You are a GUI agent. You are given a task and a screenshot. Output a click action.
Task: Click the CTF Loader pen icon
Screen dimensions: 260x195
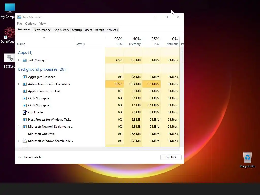[x=25, y=112]
